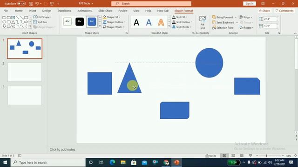Click Send Backward
298x167 pixels.
(223, 23)
